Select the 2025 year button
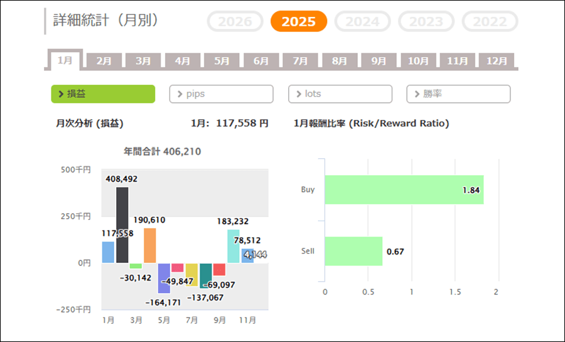Screen dimensions: 565x342 (299, 21)
